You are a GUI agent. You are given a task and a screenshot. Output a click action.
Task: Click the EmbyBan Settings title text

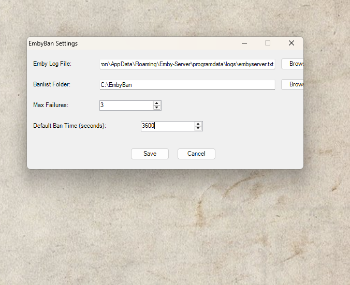(x=53, y=43)
